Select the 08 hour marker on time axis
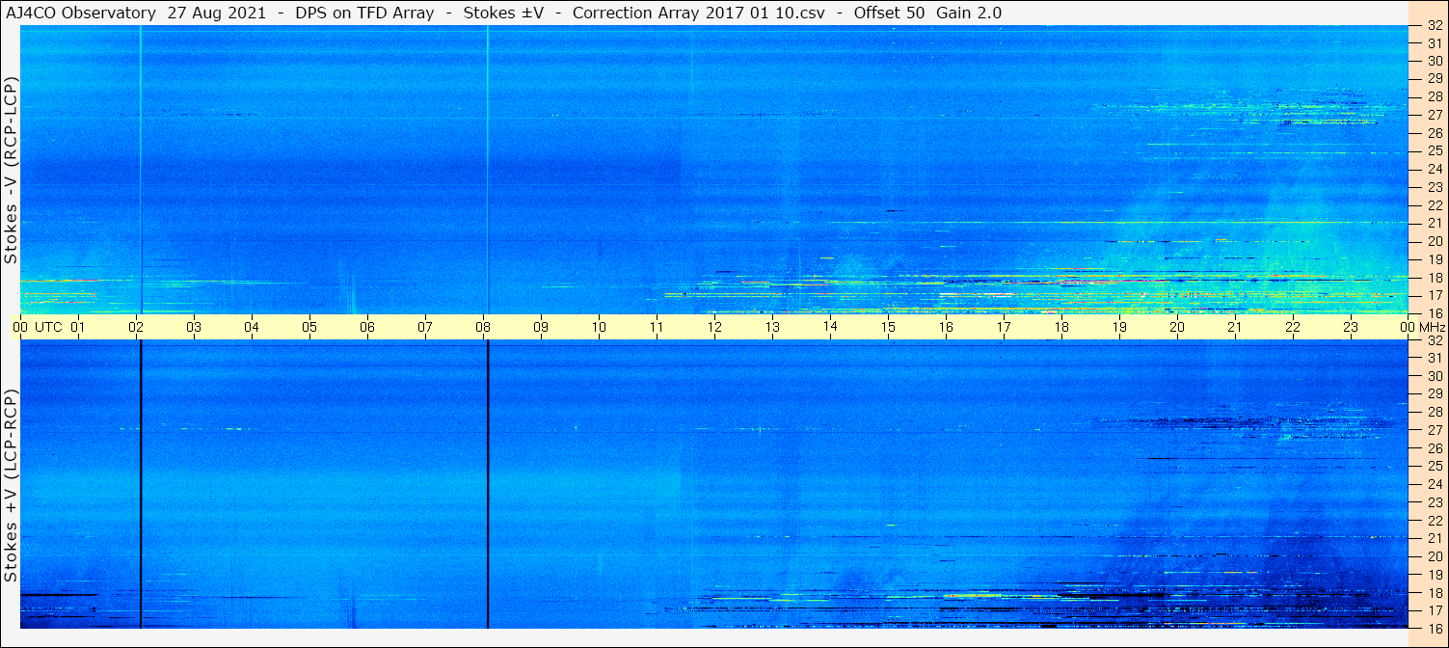Image resolution: width=1449 pixels, height=648 pixels. (483, 327)
